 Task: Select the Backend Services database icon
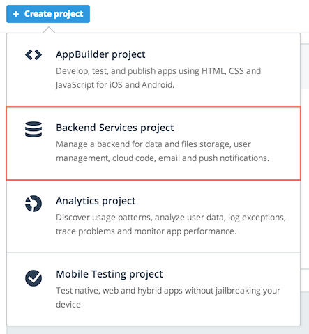[33, 129]
